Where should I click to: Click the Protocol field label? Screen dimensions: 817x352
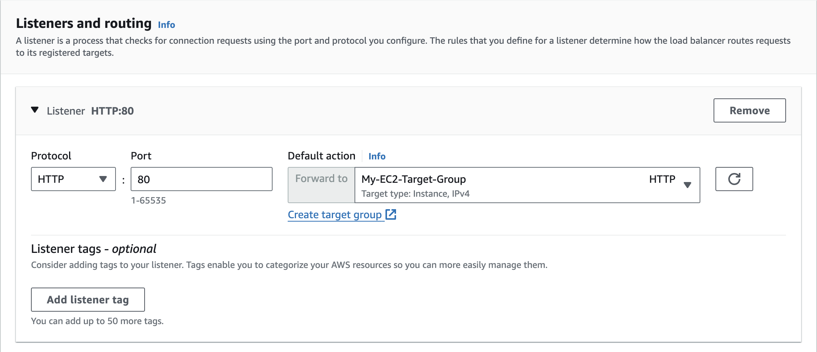click(x=51, y=156)
